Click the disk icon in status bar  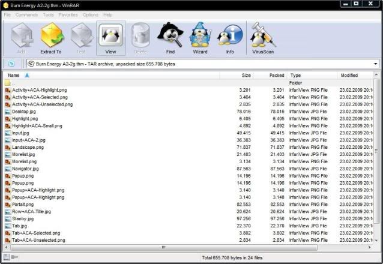[x=7, y=257]
